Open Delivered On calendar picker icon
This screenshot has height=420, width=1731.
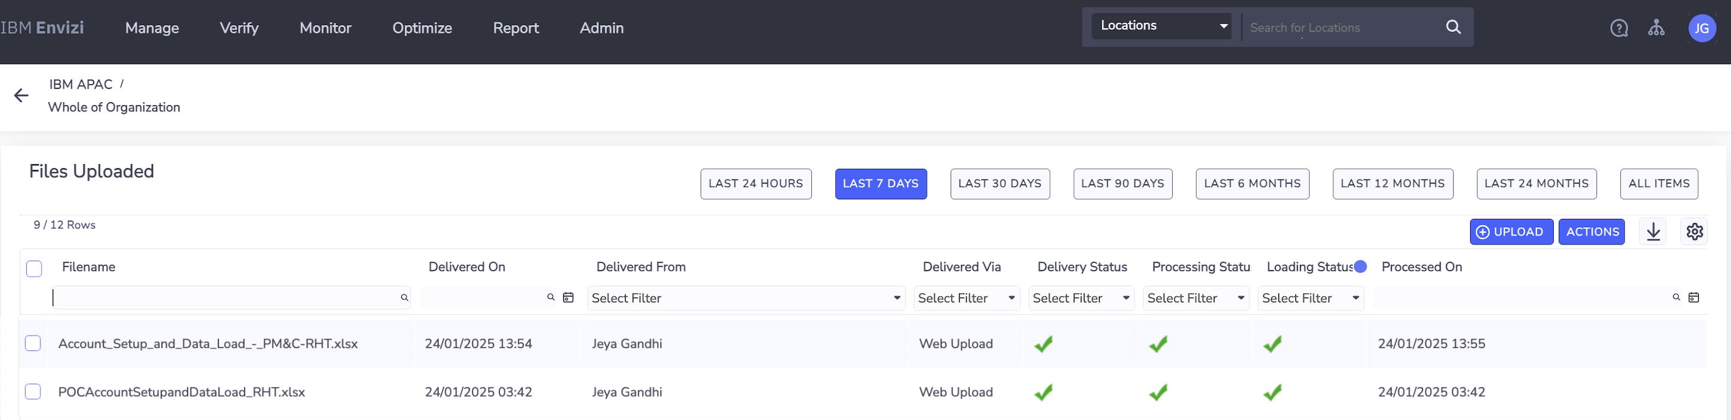(x=568, y=297)
